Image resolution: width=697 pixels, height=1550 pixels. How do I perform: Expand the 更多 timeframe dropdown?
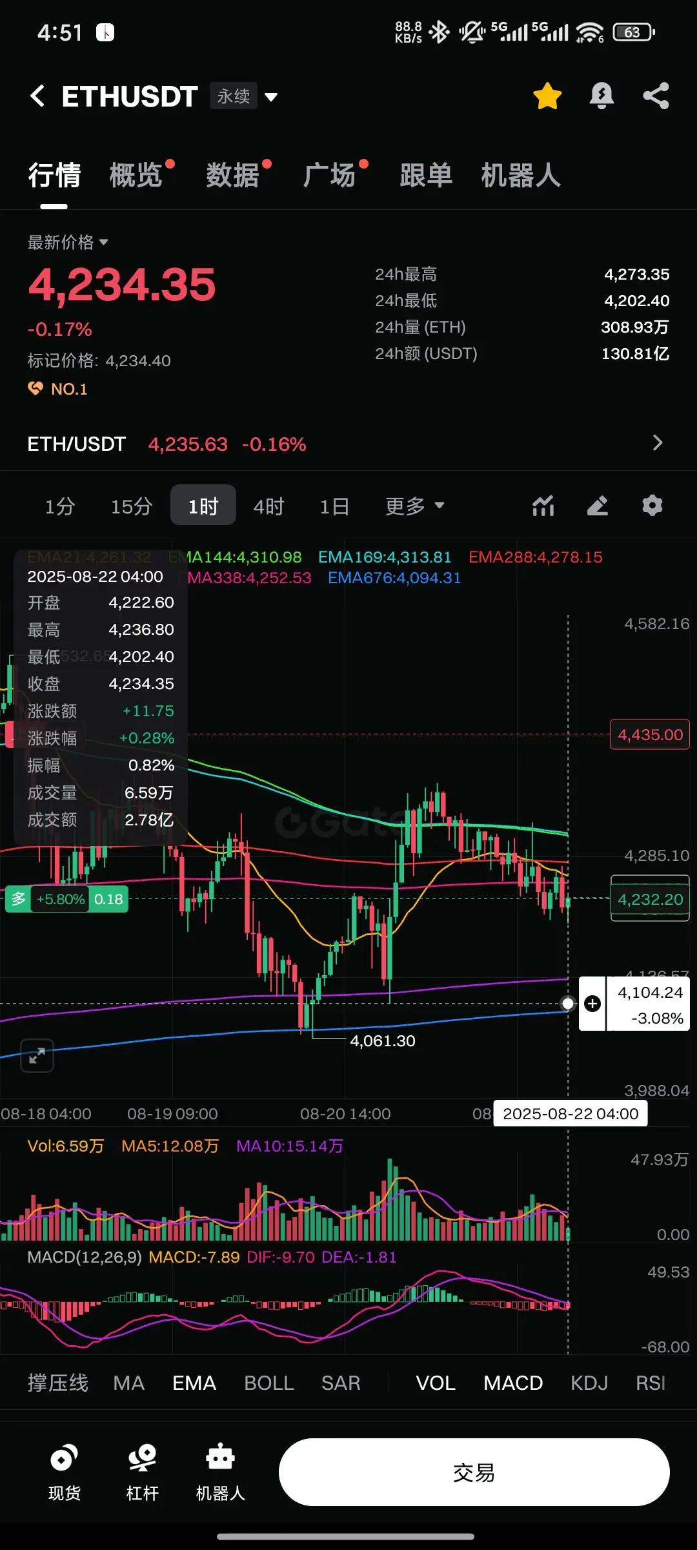click(414, 506)
